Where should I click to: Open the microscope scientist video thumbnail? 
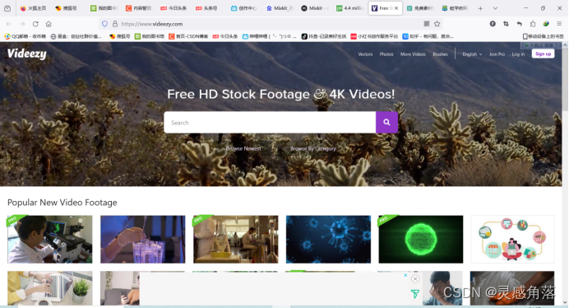coord(49,240)
